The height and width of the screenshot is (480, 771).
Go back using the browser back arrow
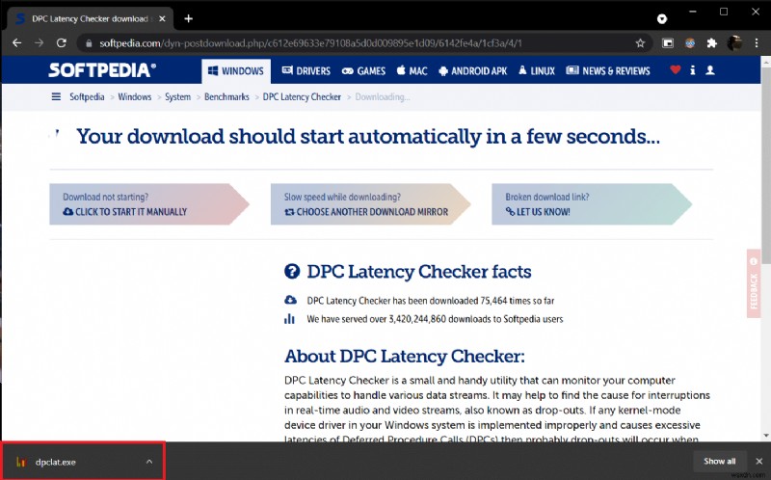[16, 43]
